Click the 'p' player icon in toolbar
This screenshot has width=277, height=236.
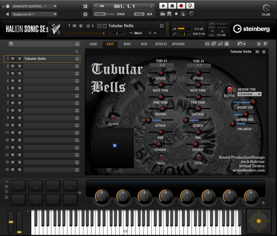pyautogui.click(x=265, y=43)
